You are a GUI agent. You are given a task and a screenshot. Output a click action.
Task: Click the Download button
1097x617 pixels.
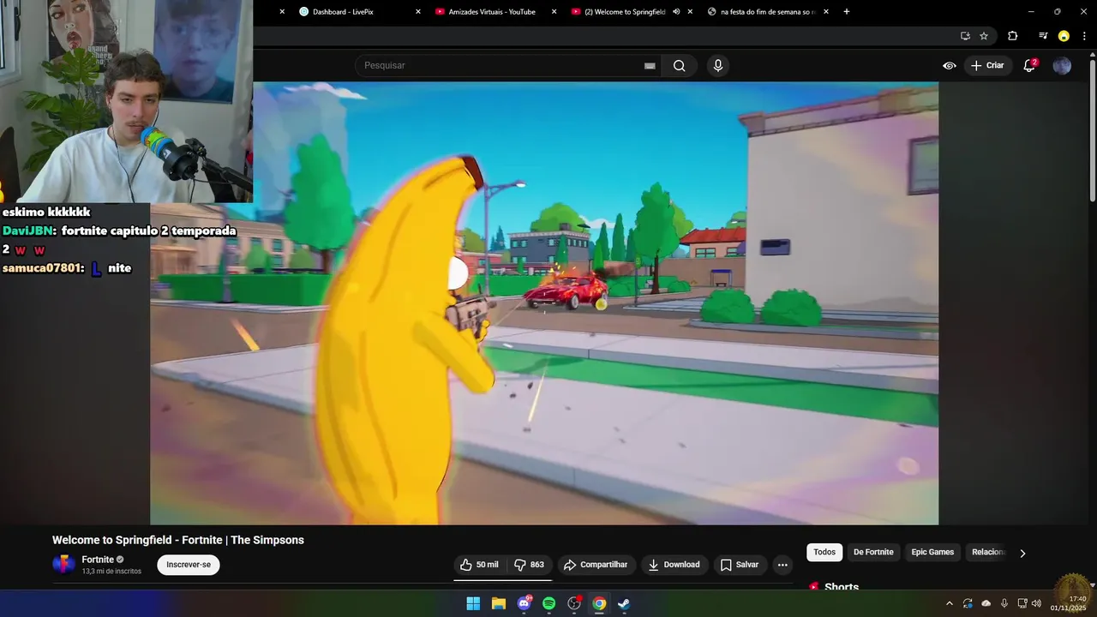click(x=674, y=565)
